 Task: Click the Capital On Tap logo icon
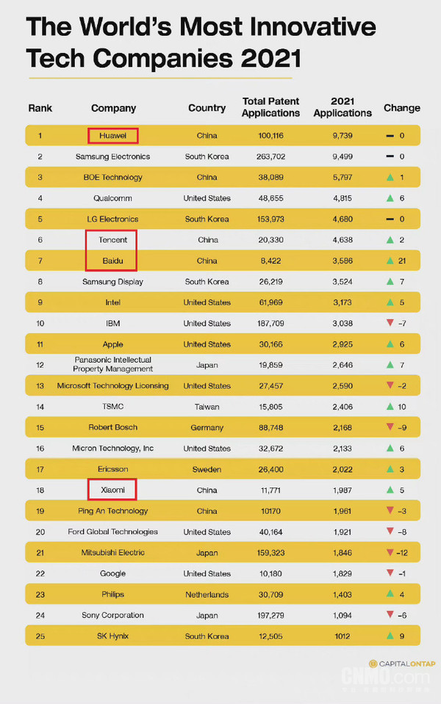[x=373, y=664]
